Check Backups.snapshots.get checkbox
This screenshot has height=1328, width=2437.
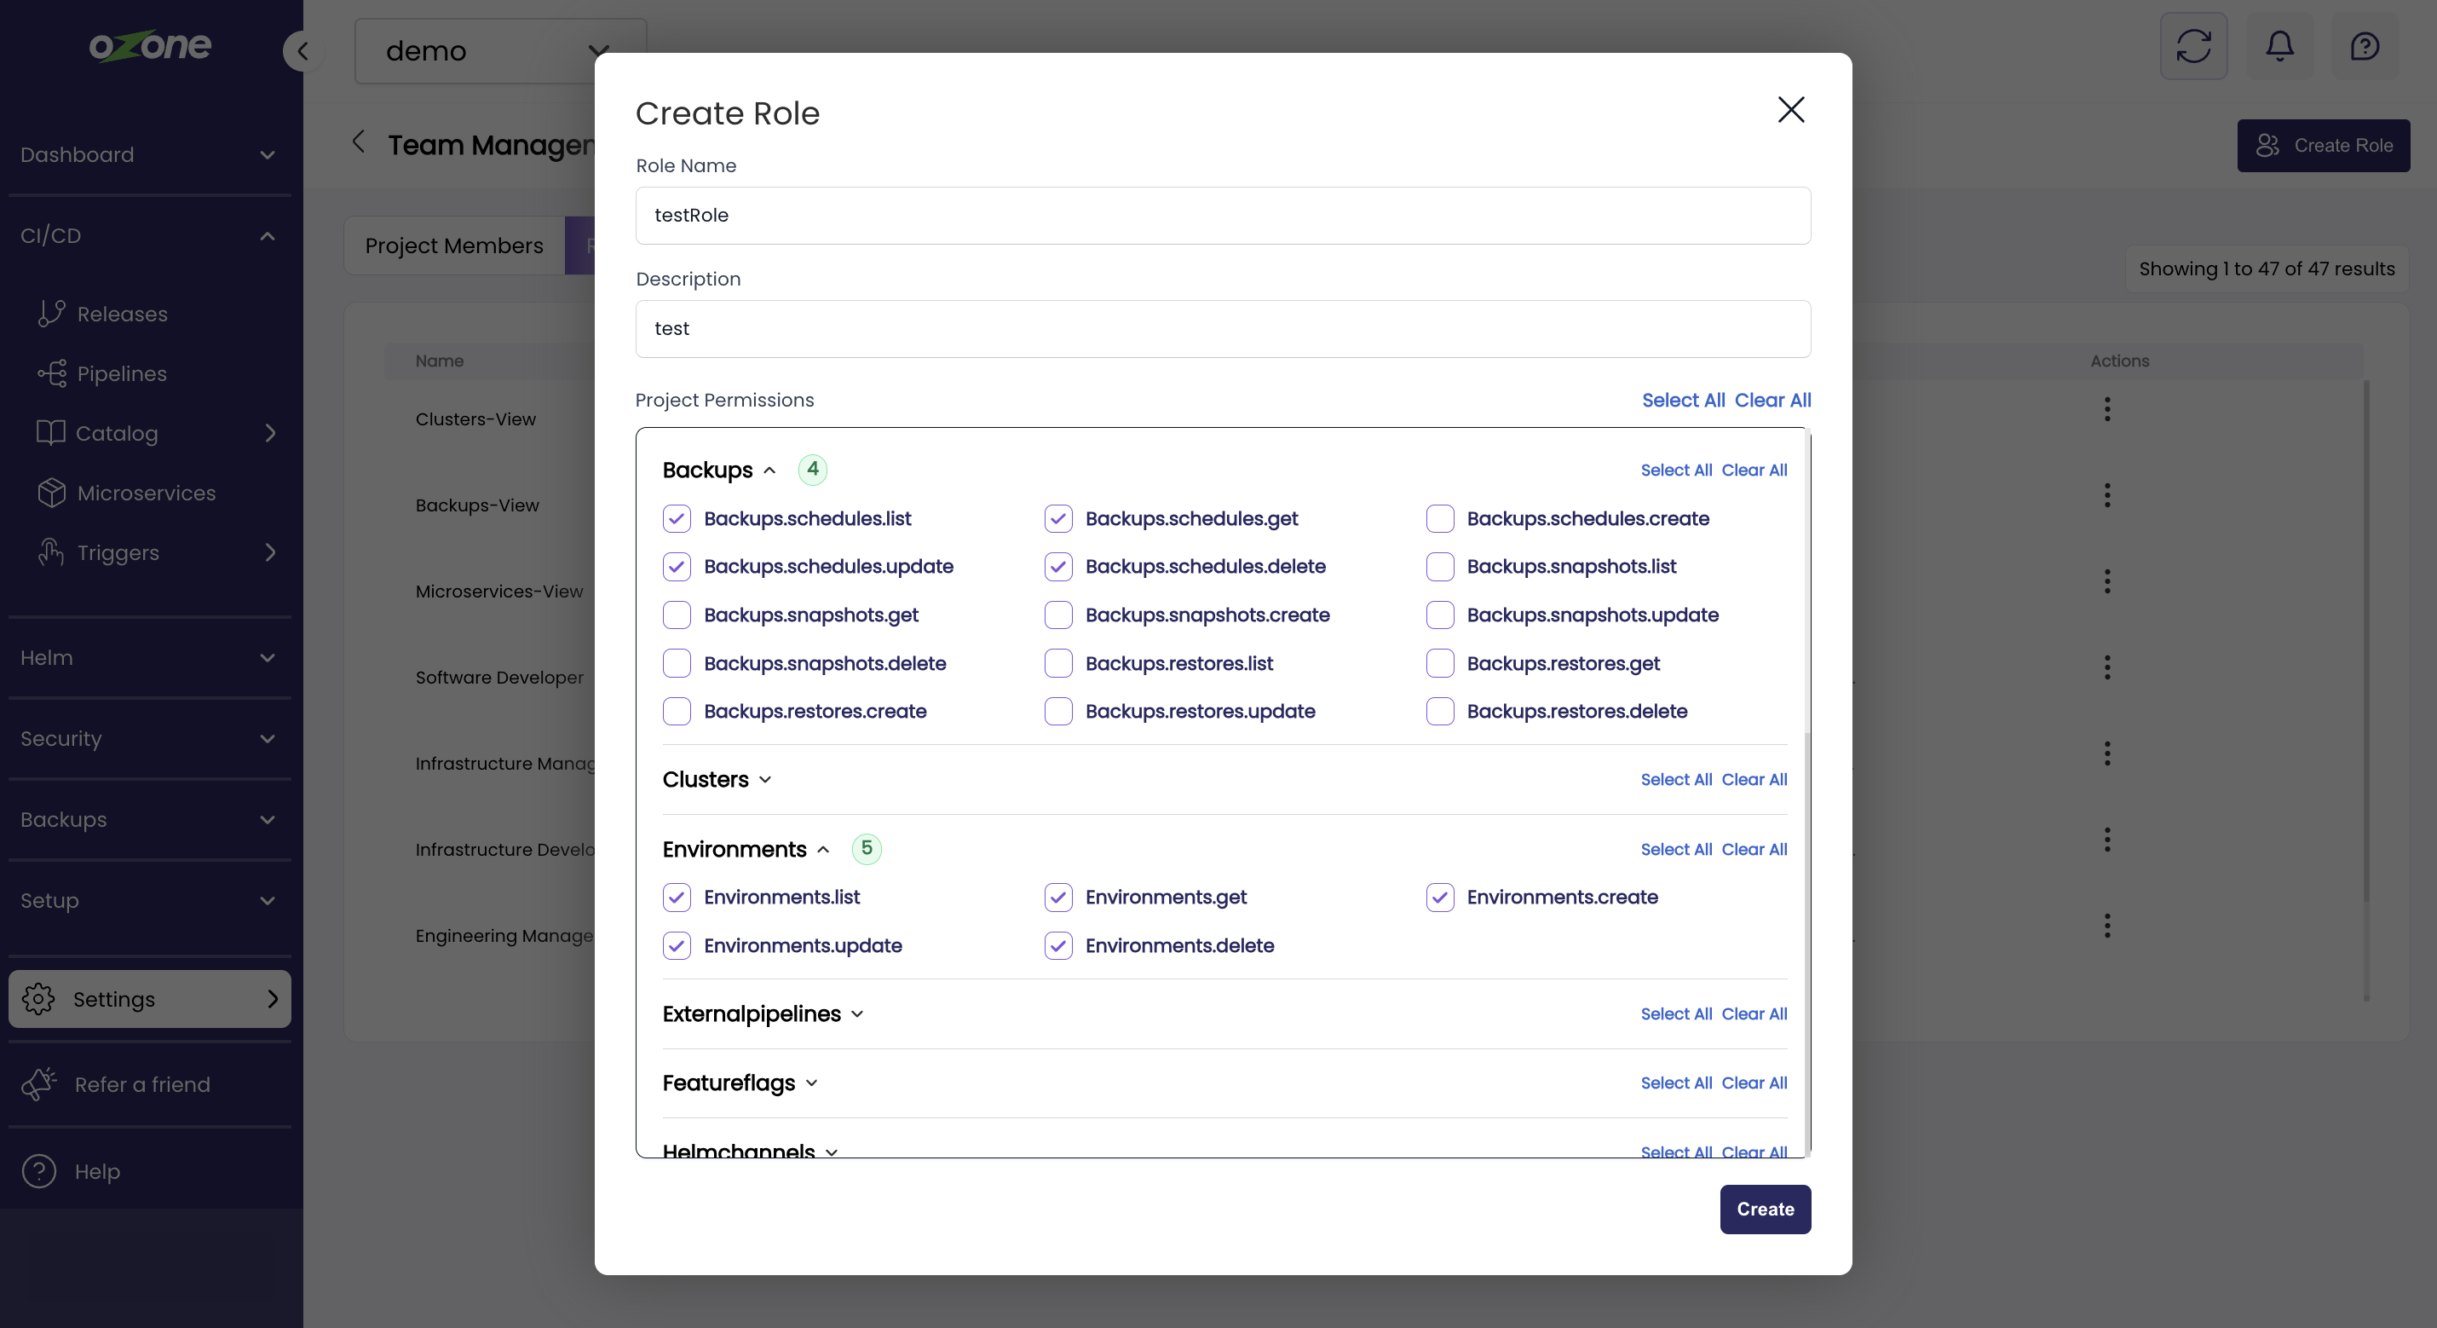[x=677, y=615]
